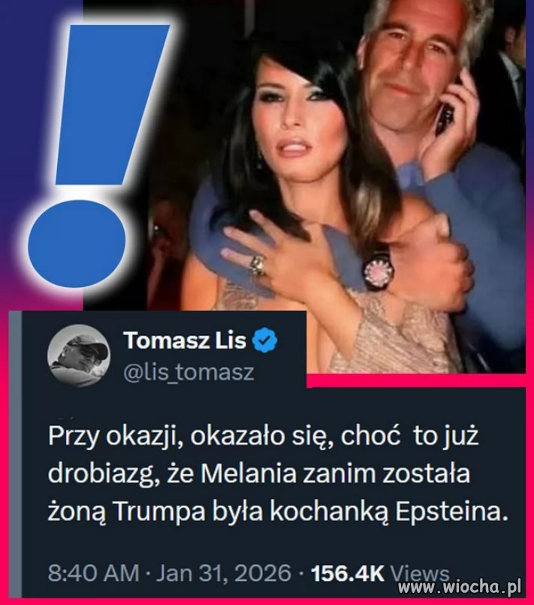Select the tweet's first line starting Przy okazji
Image resolution: width=534 pixels, height=605 pixels.
pyautogui.click(x=264, y=436)
